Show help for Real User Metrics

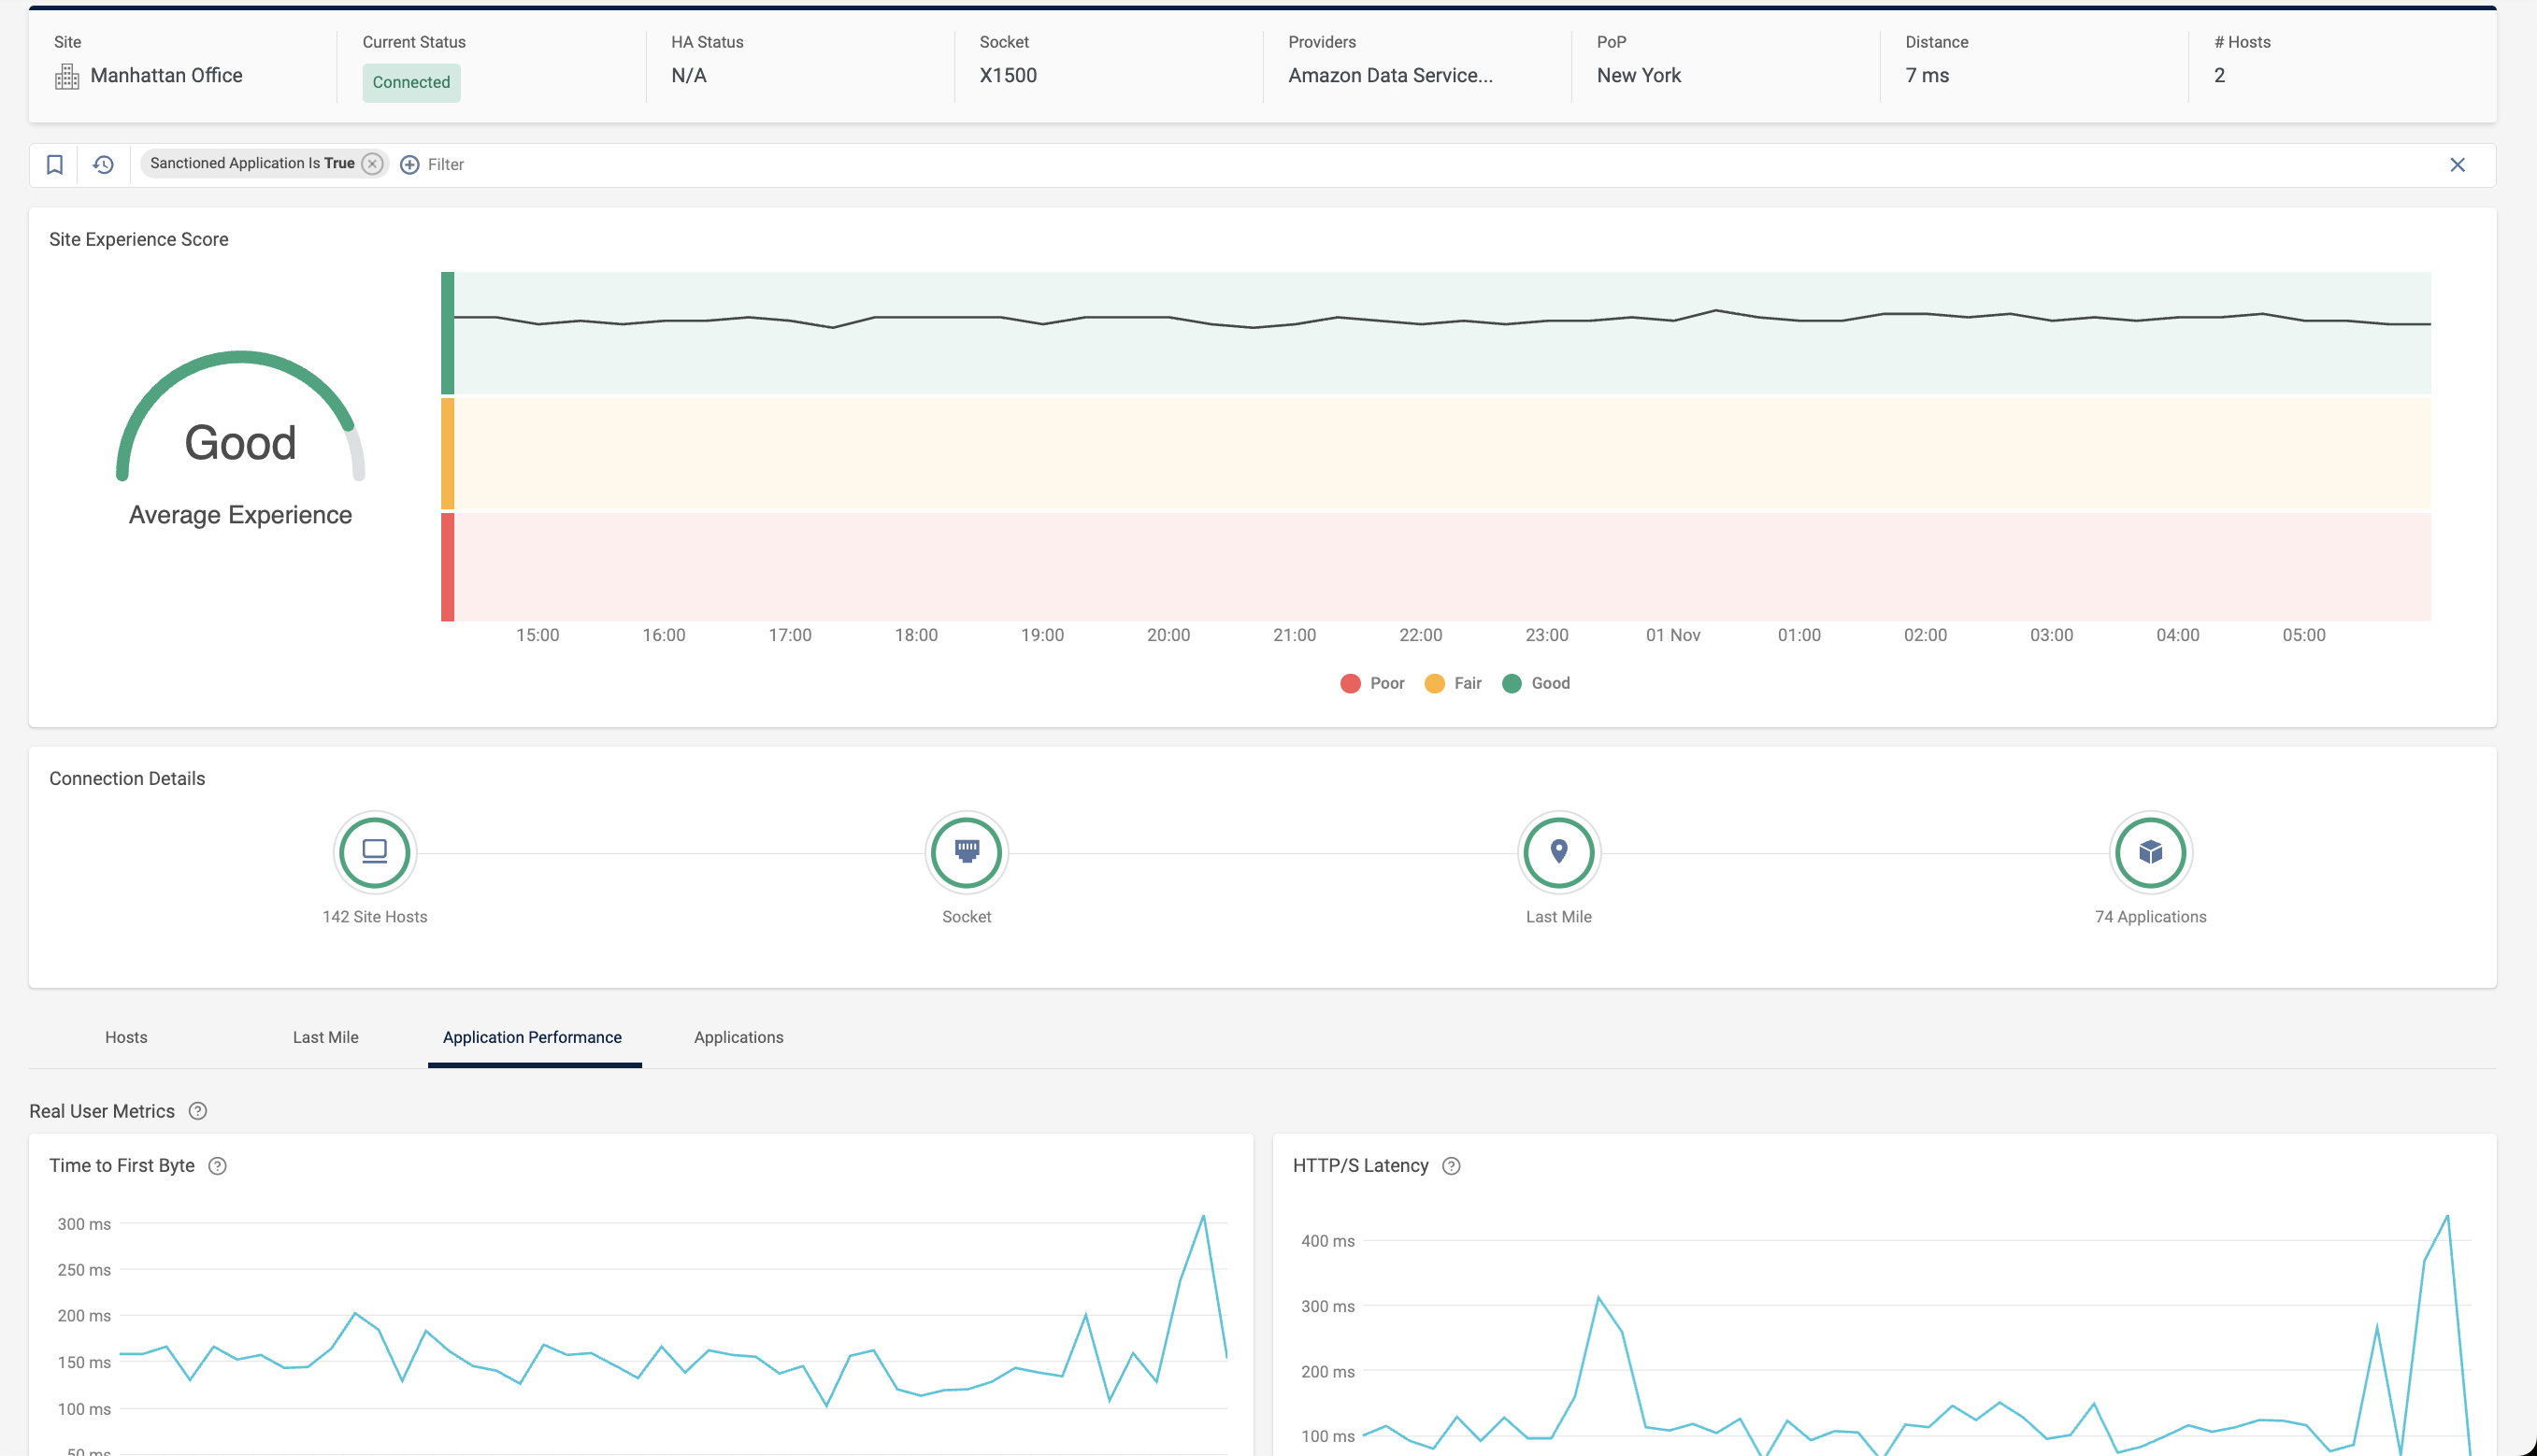click(x=198, y=1111)
